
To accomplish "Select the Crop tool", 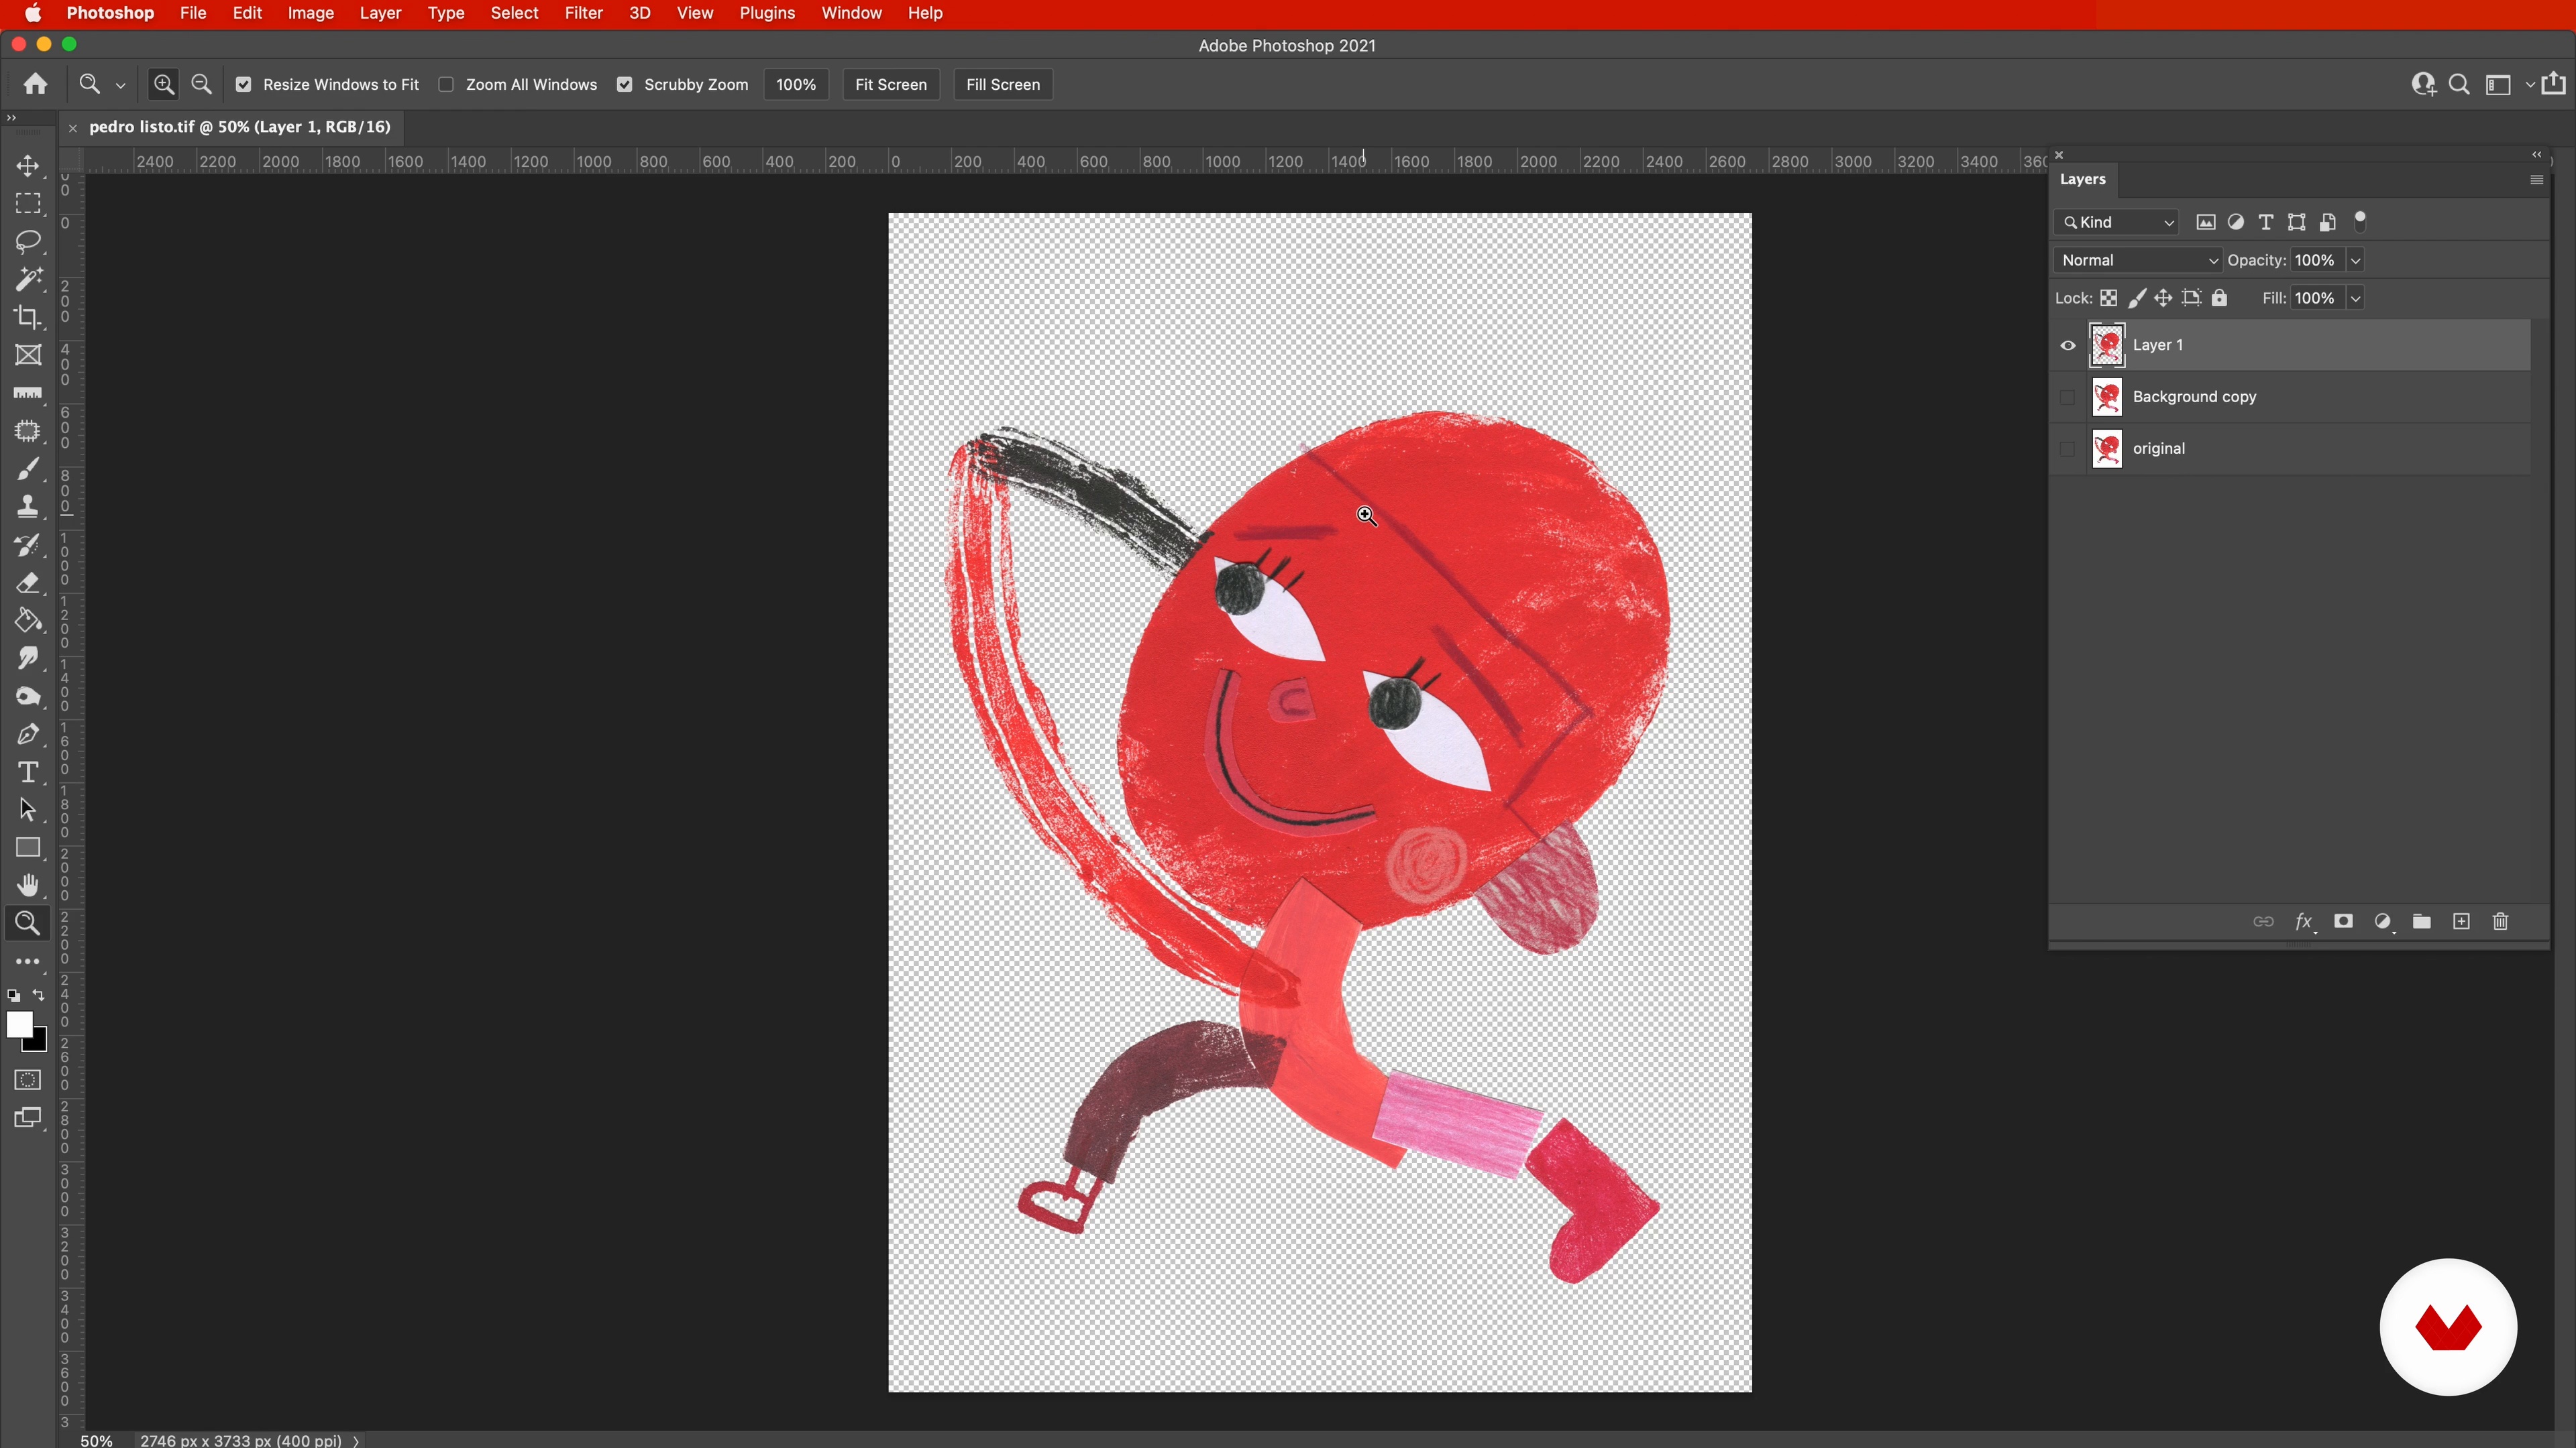I will [x=28, y=317].
